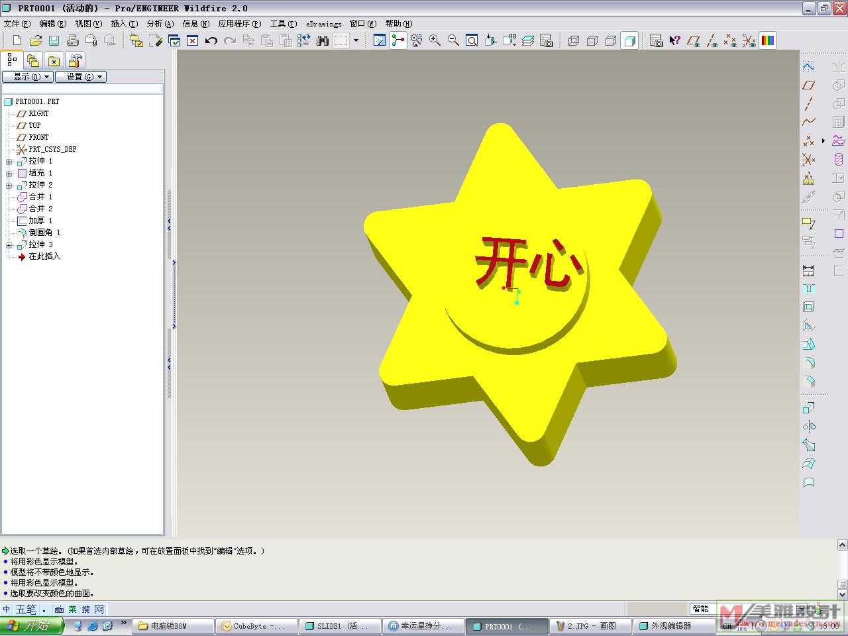This screenshot has height=636, width=848.
Task: Open the 插入 menu
Action: (124, 24)
